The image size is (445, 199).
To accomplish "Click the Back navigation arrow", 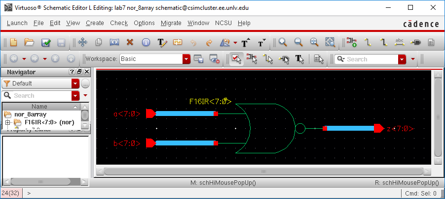I will point(14,59).
